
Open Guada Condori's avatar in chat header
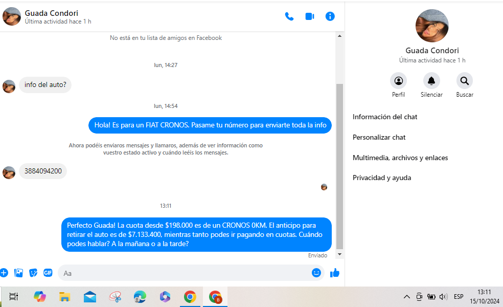[12, 16]
